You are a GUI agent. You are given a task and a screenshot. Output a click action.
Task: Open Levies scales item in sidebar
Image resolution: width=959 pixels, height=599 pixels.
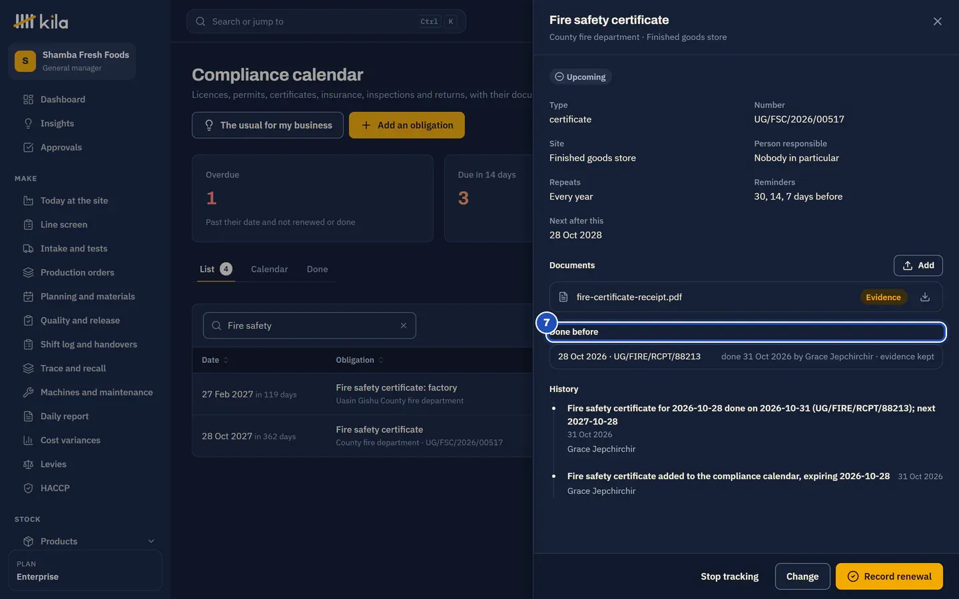(28, 464)
